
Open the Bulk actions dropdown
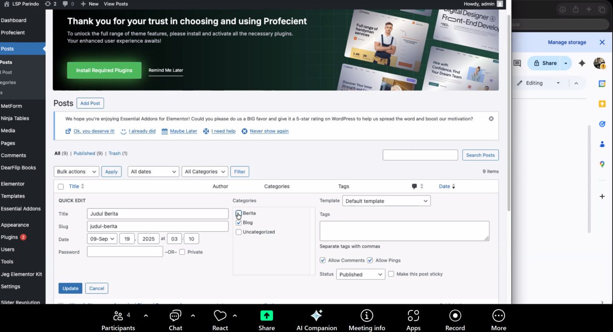tap(76, 172)
